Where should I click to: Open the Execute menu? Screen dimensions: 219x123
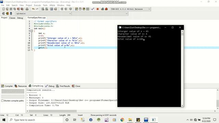(37, 5)
